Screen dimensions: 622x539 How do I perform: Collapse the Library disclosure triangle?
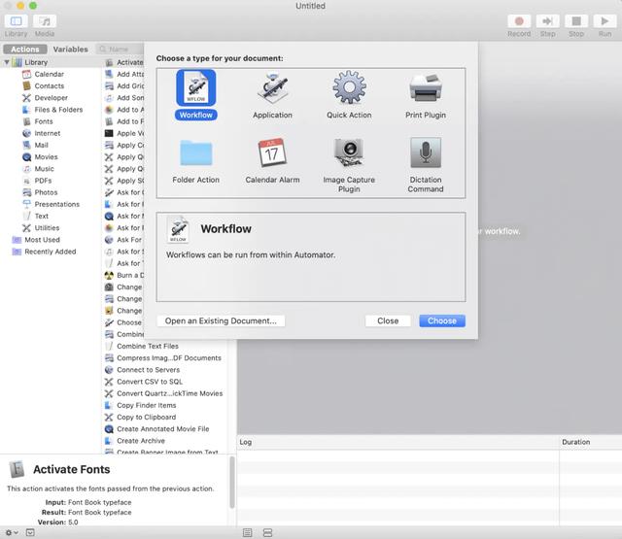pos(7,62)
